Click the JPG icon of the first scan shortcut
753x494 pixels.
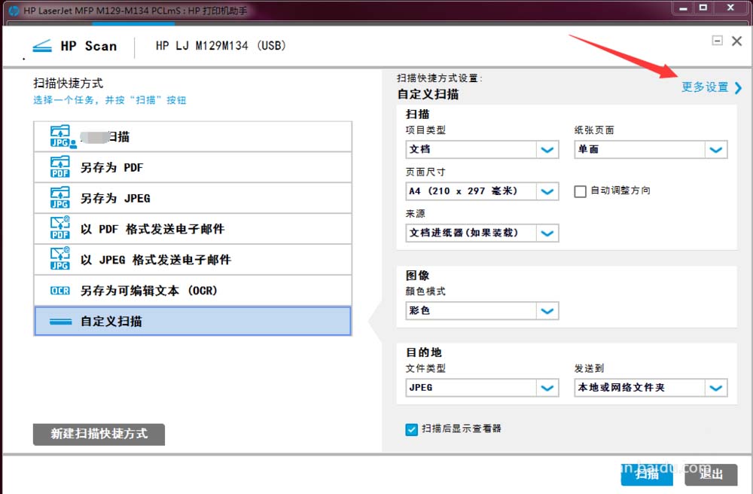point(62,136)
